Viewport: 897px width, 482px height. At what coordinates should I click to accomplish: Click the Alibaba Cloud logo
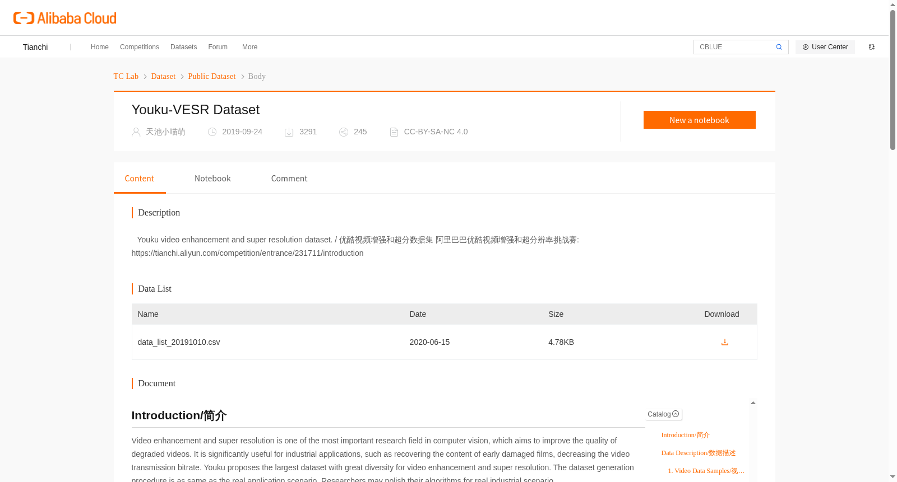(x=65, y=18)
